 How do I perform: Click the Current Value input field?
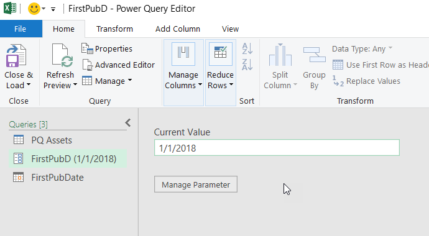[x=277, y=148]
